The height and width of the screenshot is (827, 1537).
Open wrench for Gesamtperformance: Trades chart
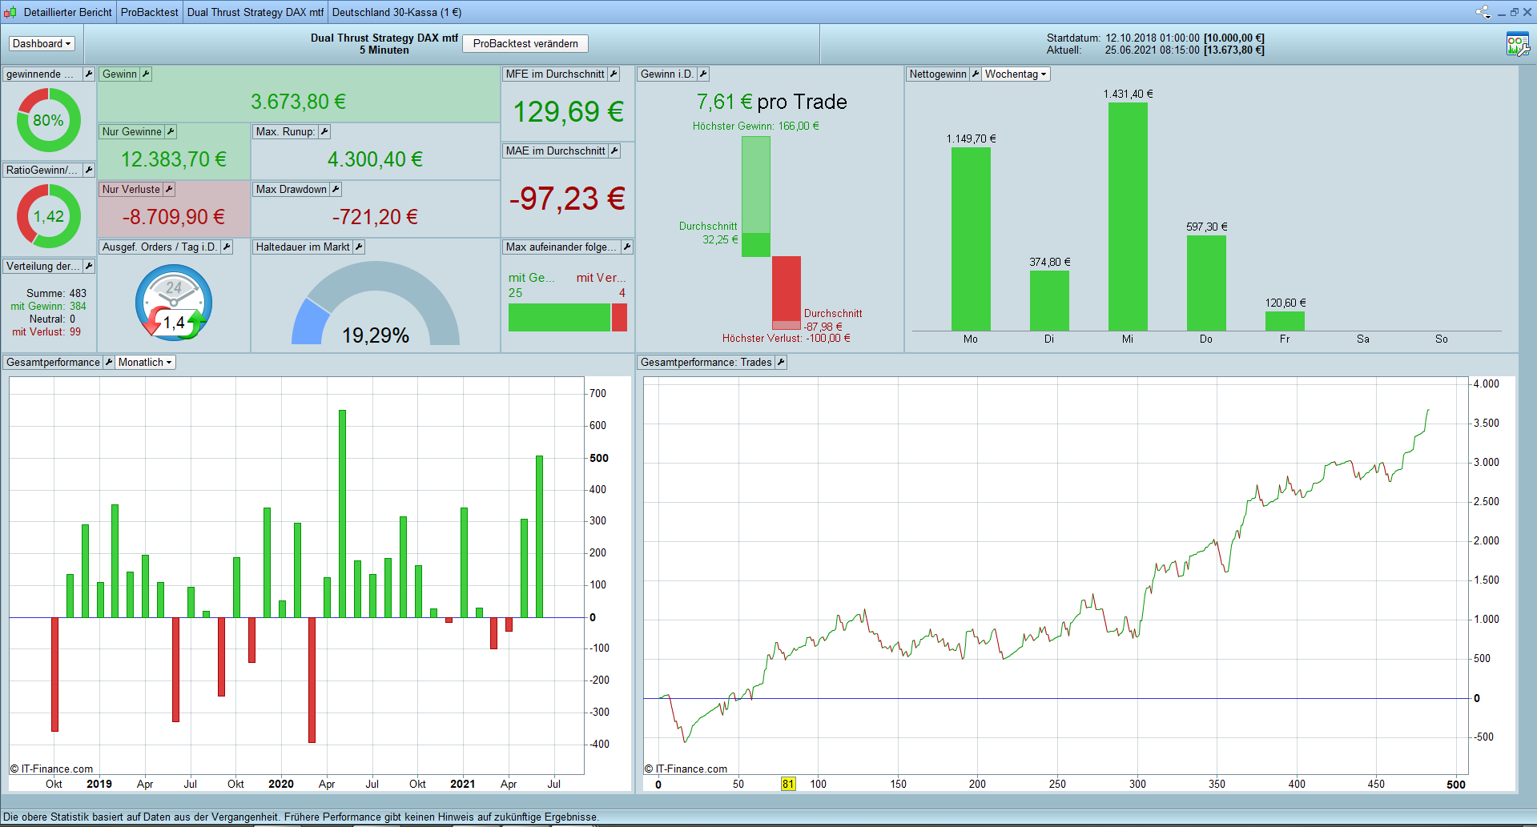click(x=781, y=363)
